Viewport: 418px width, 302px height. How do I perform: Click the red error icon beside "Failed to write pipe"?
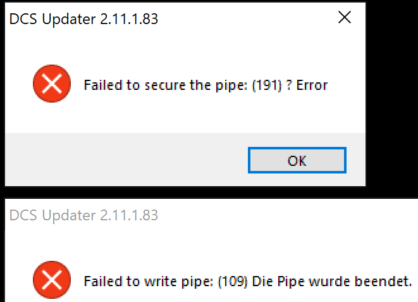52,280
